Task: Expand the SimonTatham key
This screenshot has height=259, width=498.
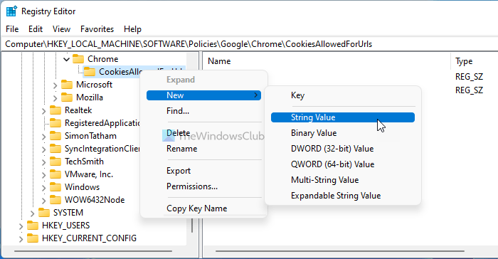Action: 43,137
